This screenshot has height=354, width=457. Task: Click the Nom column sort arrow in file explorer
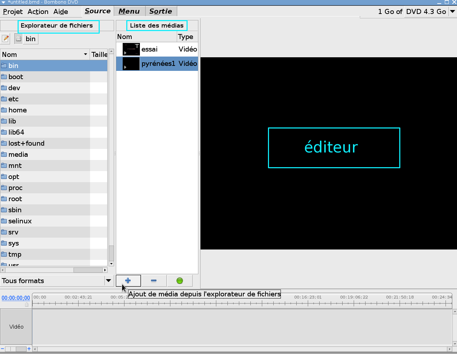coord(85,54)
